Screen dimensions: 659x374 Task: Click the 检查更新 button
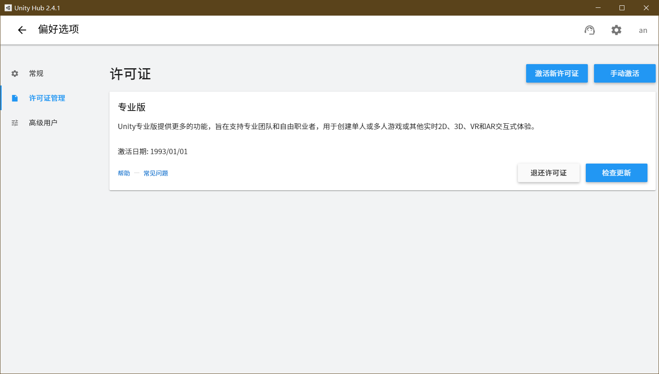(616, 173)
